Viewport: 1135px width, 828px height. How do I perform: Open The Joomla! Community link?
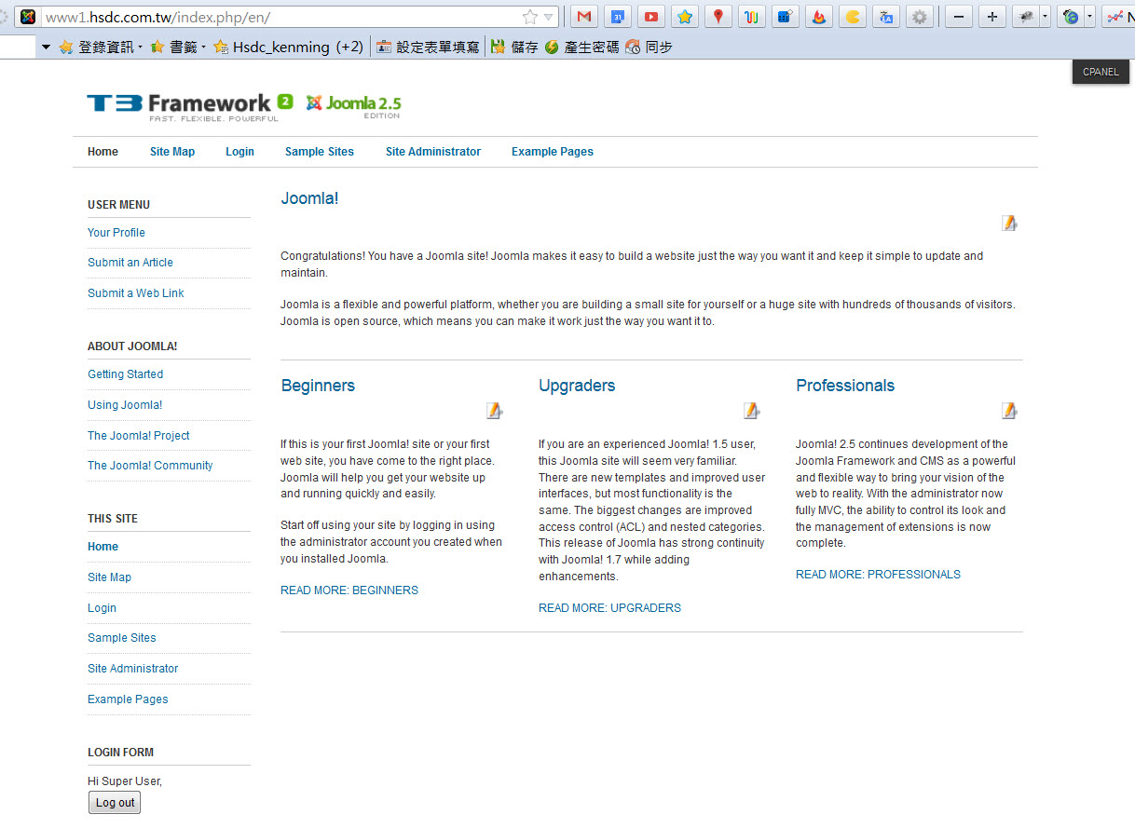(x=150, y=466)
